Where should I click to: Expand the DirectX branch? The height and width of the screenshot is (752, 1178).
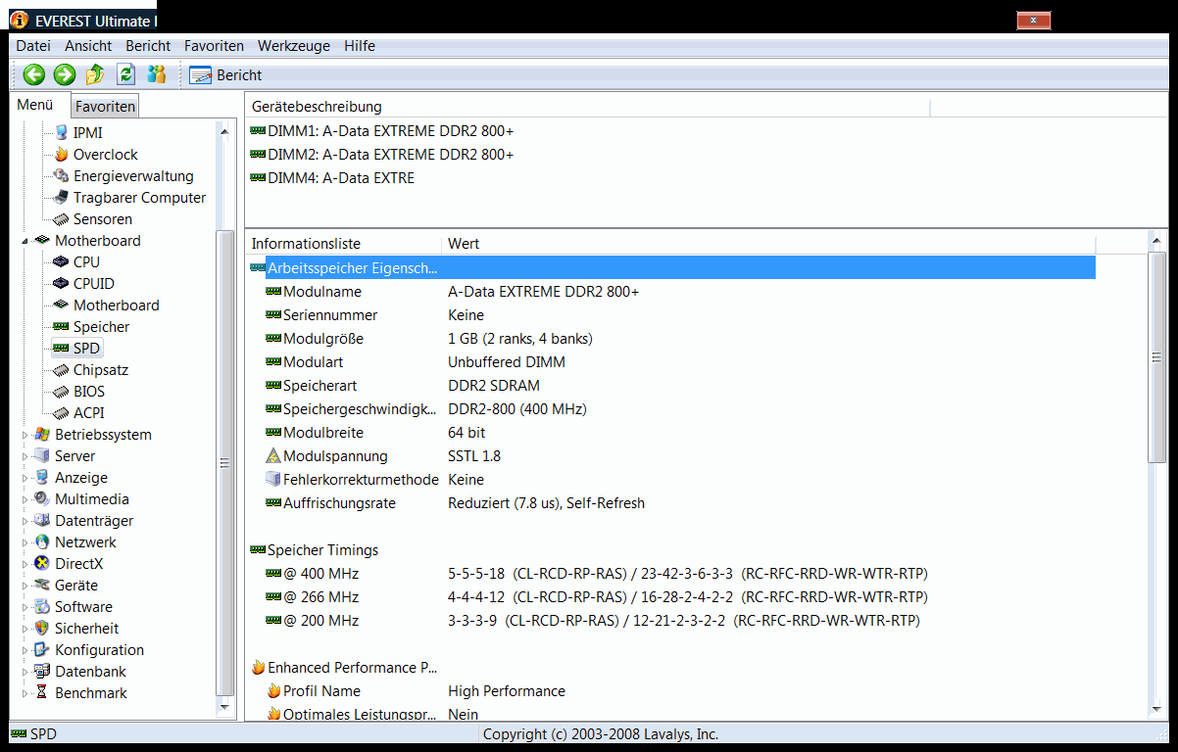tap(25, 564)
